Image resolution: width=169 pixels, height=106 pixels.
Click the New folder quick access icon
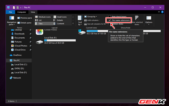pyautogui.click(x=18, y=8)
